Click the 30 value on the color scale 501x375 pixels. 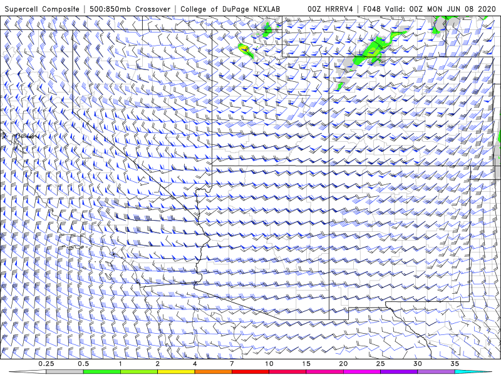(417, 364)
